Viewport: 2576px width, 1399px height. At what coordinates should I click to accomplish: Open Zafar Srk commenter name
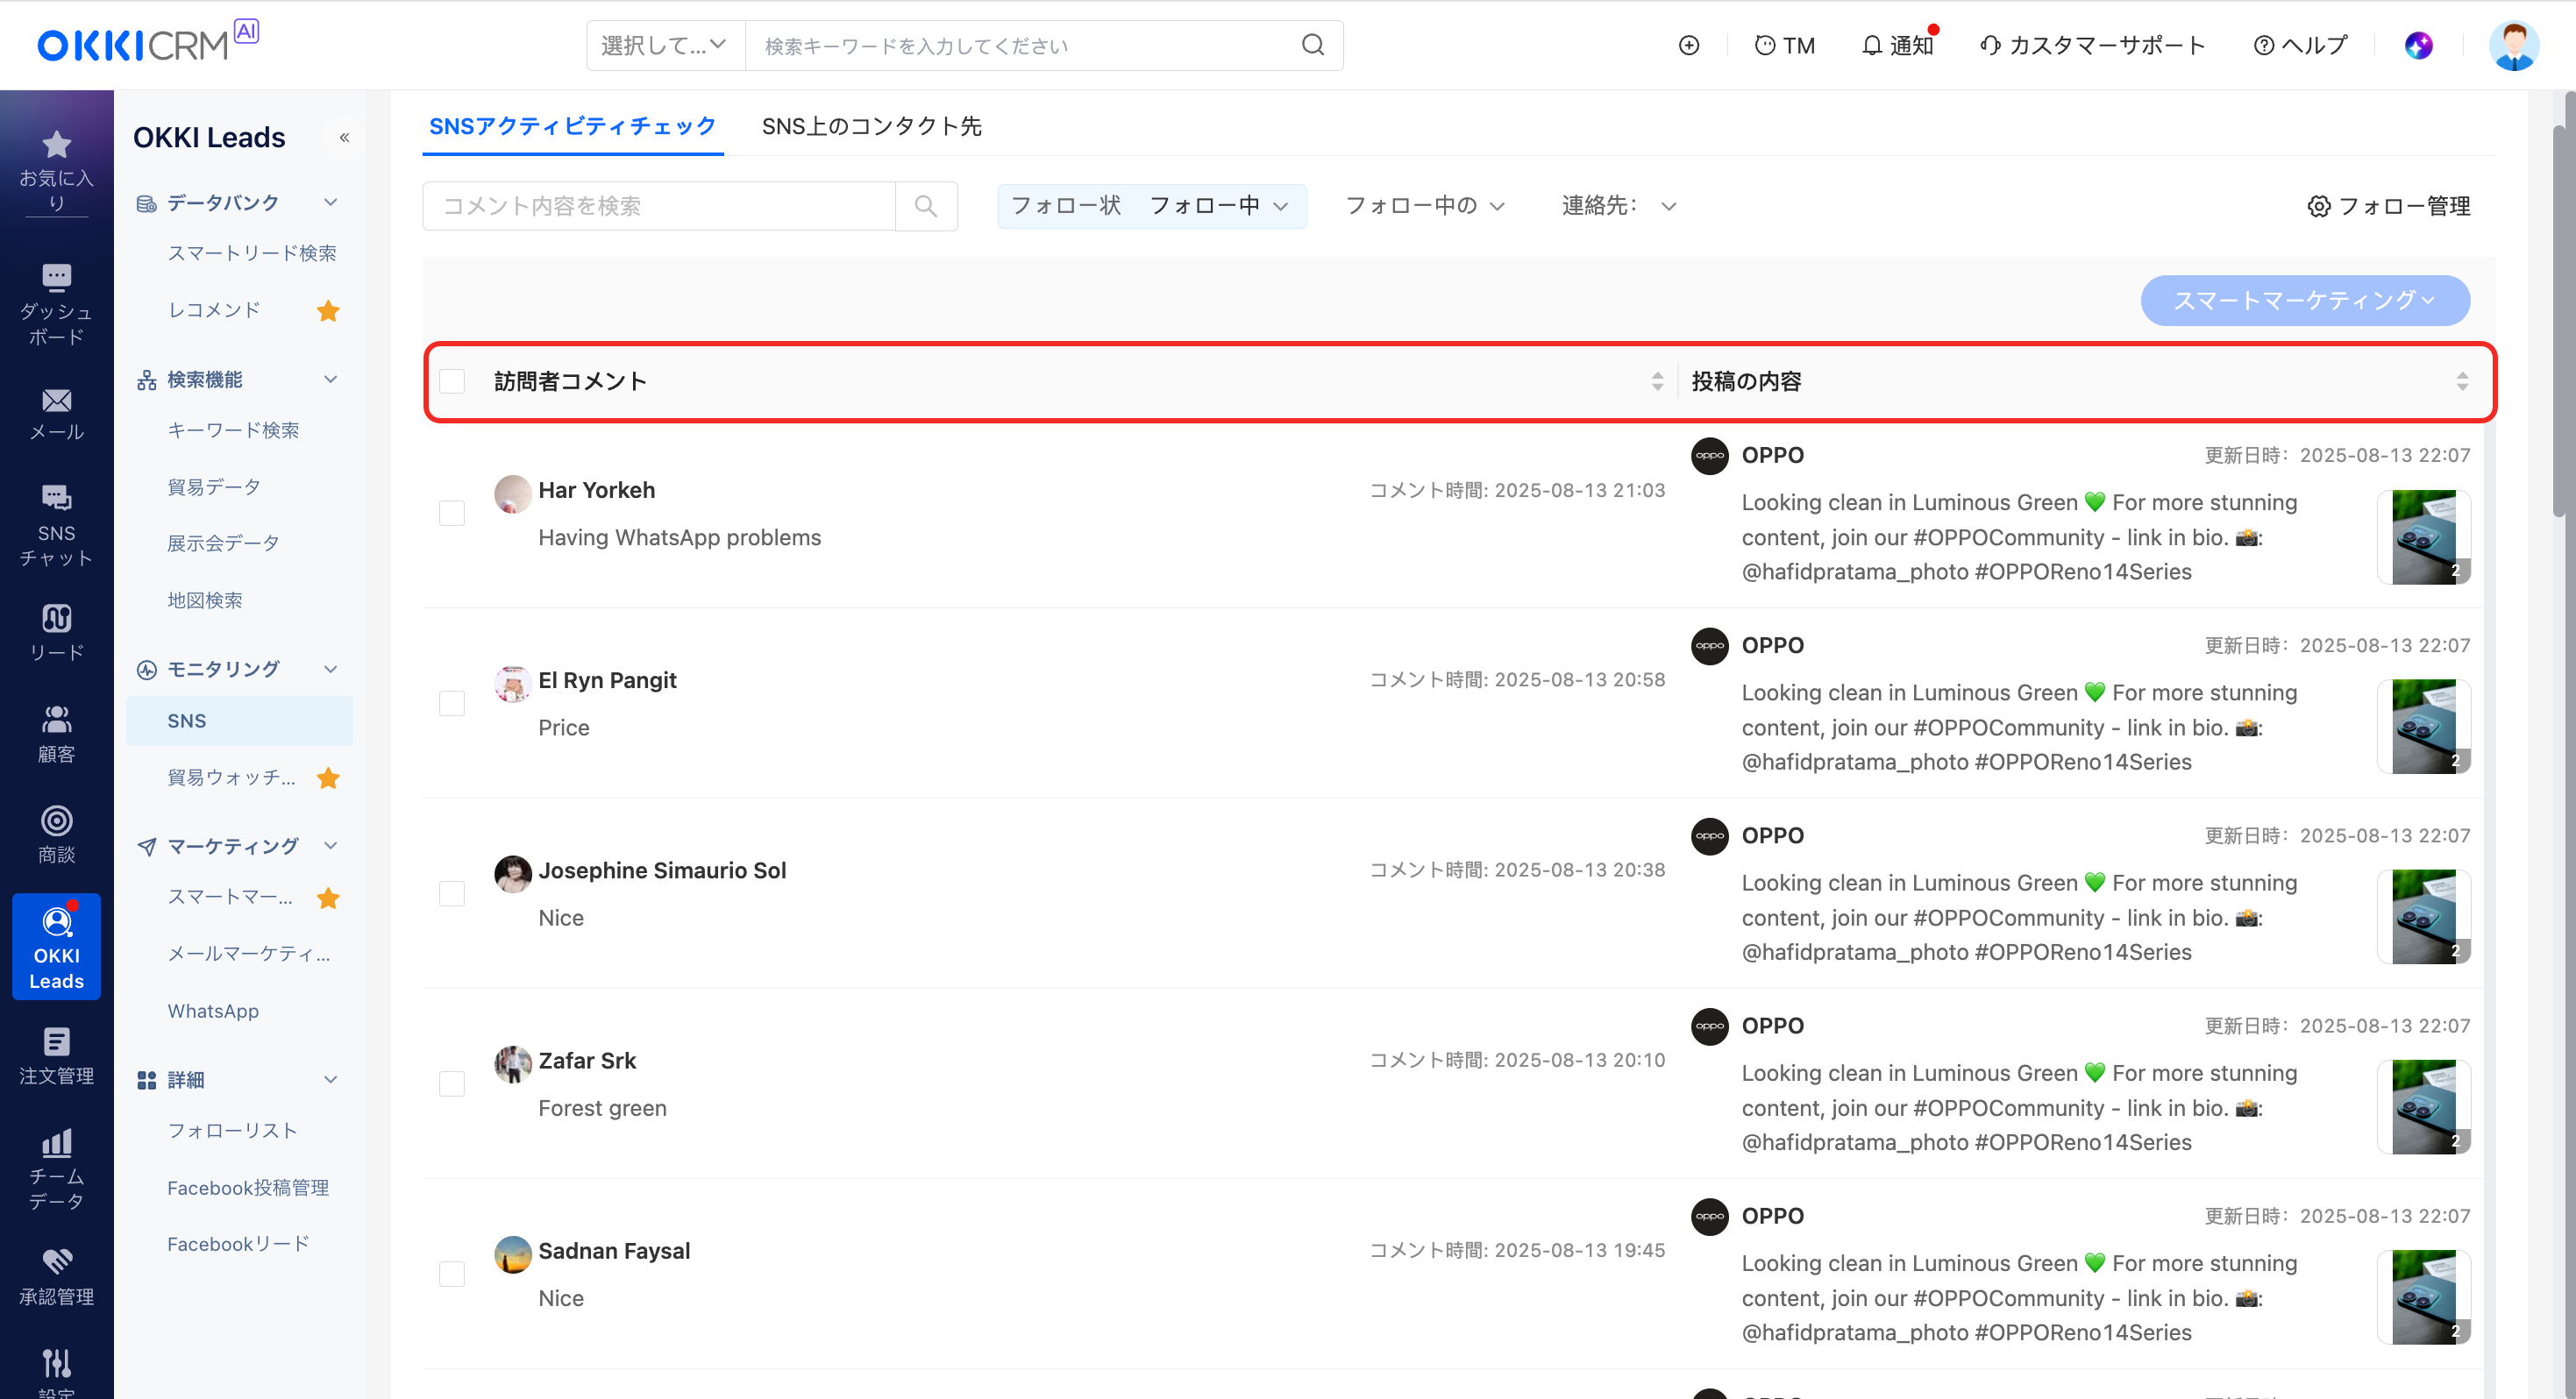[587, 1061]
